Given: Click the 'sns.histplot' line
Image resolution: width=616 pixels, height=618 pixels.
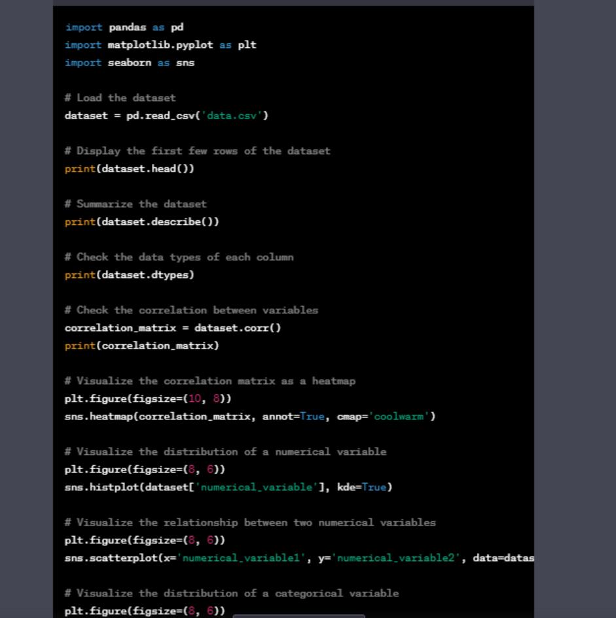Looking at the screenshot, I should click(x=228, y=487).
